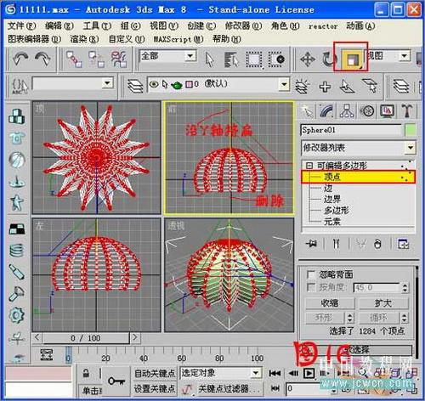
Task: Open the Modify command panel tab
Action: point(326,111)
